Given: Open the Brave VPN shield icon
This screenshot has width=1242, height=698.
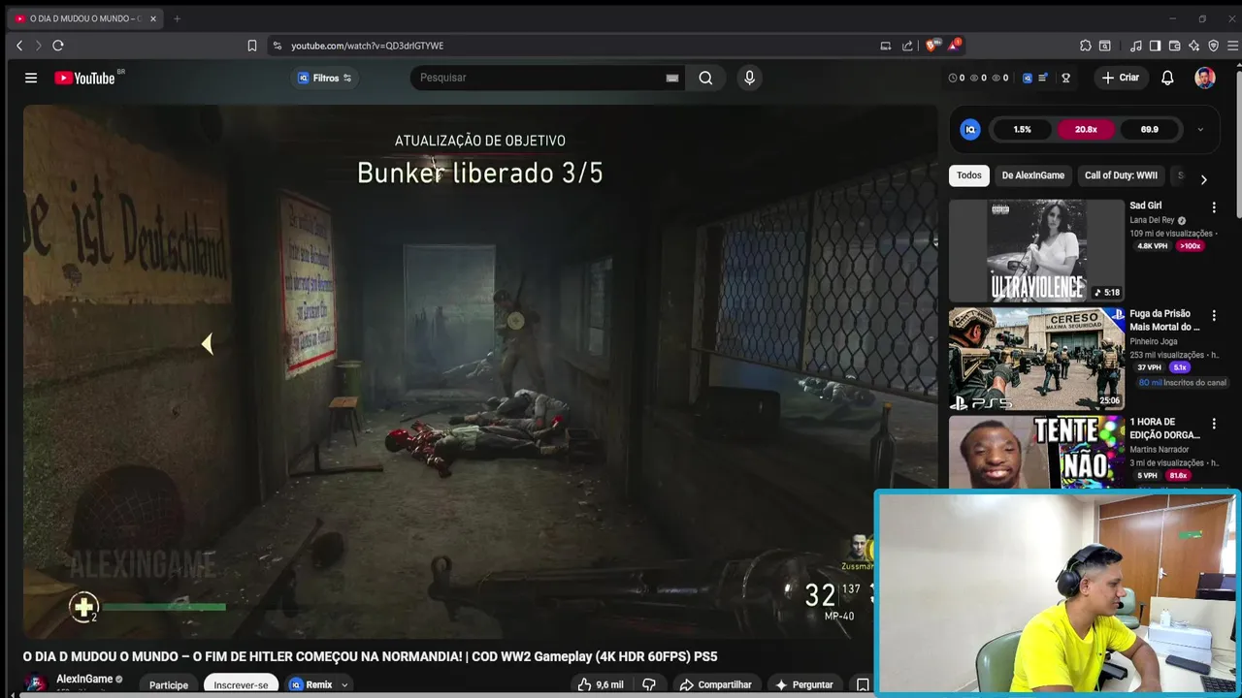Looking at the screenshot, I should pos(1213,46).
